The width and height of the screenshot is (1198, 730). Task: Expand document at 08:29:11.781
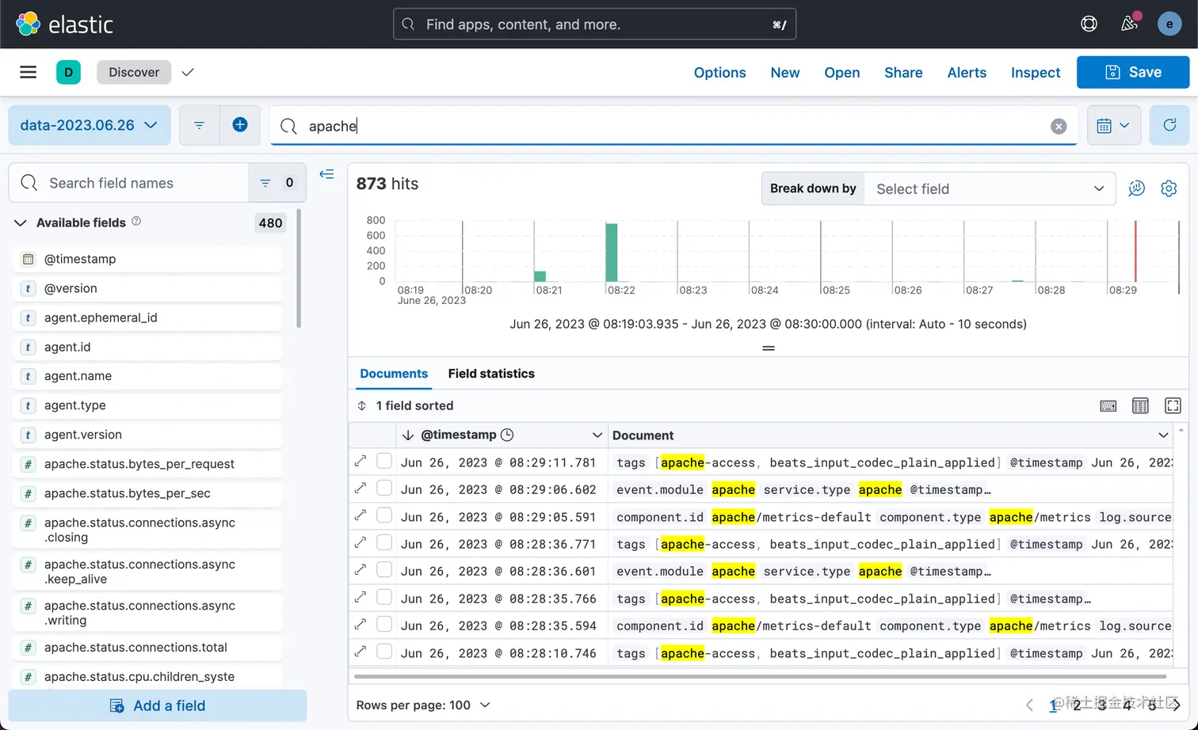(x=361, y=461)
